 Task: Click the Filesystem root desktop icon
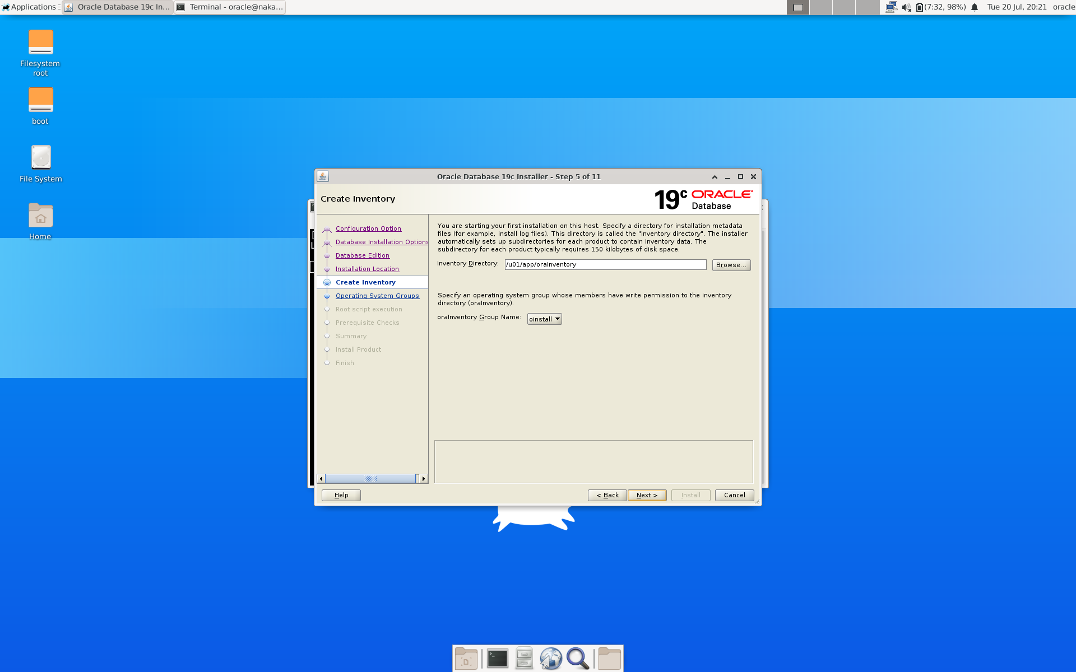[40, 43]
